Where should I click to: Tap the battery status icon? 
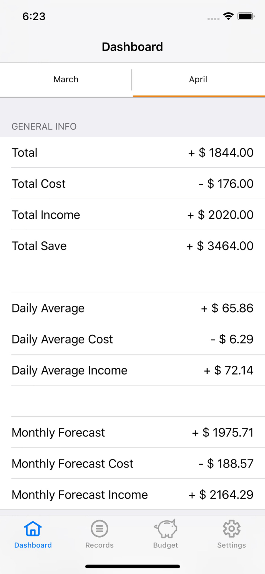[246, 16]
